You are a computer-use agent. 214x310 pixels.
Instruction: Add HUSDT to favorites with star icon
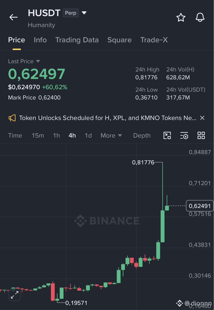pyautogui.click(x=181, y=17)
